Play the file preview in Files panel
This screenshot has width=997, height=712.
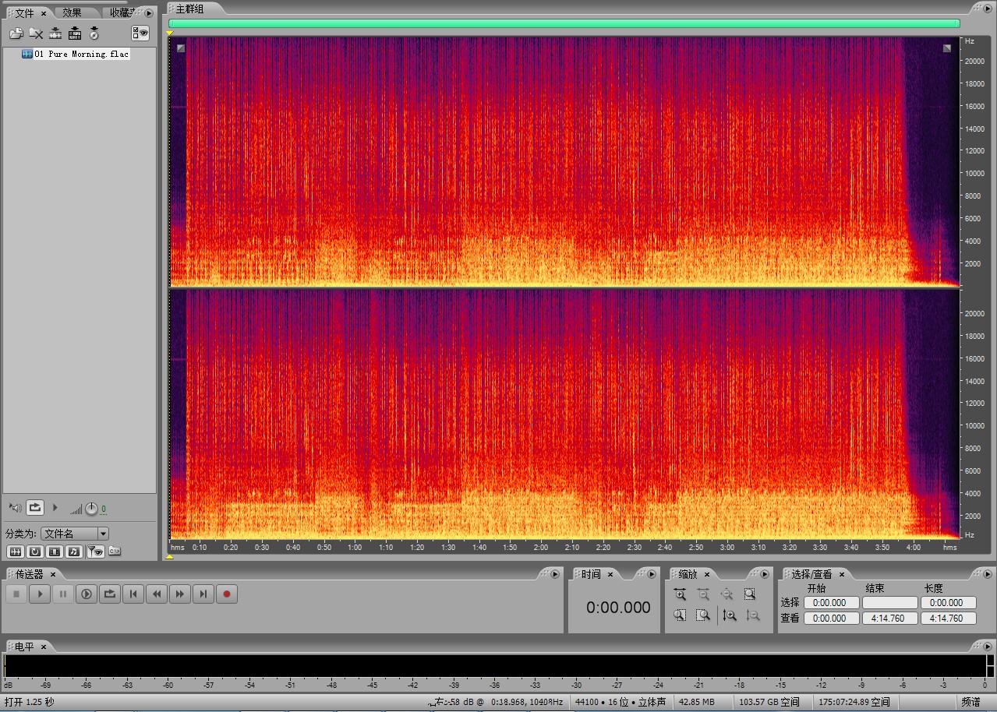click(x=55, y=508)
